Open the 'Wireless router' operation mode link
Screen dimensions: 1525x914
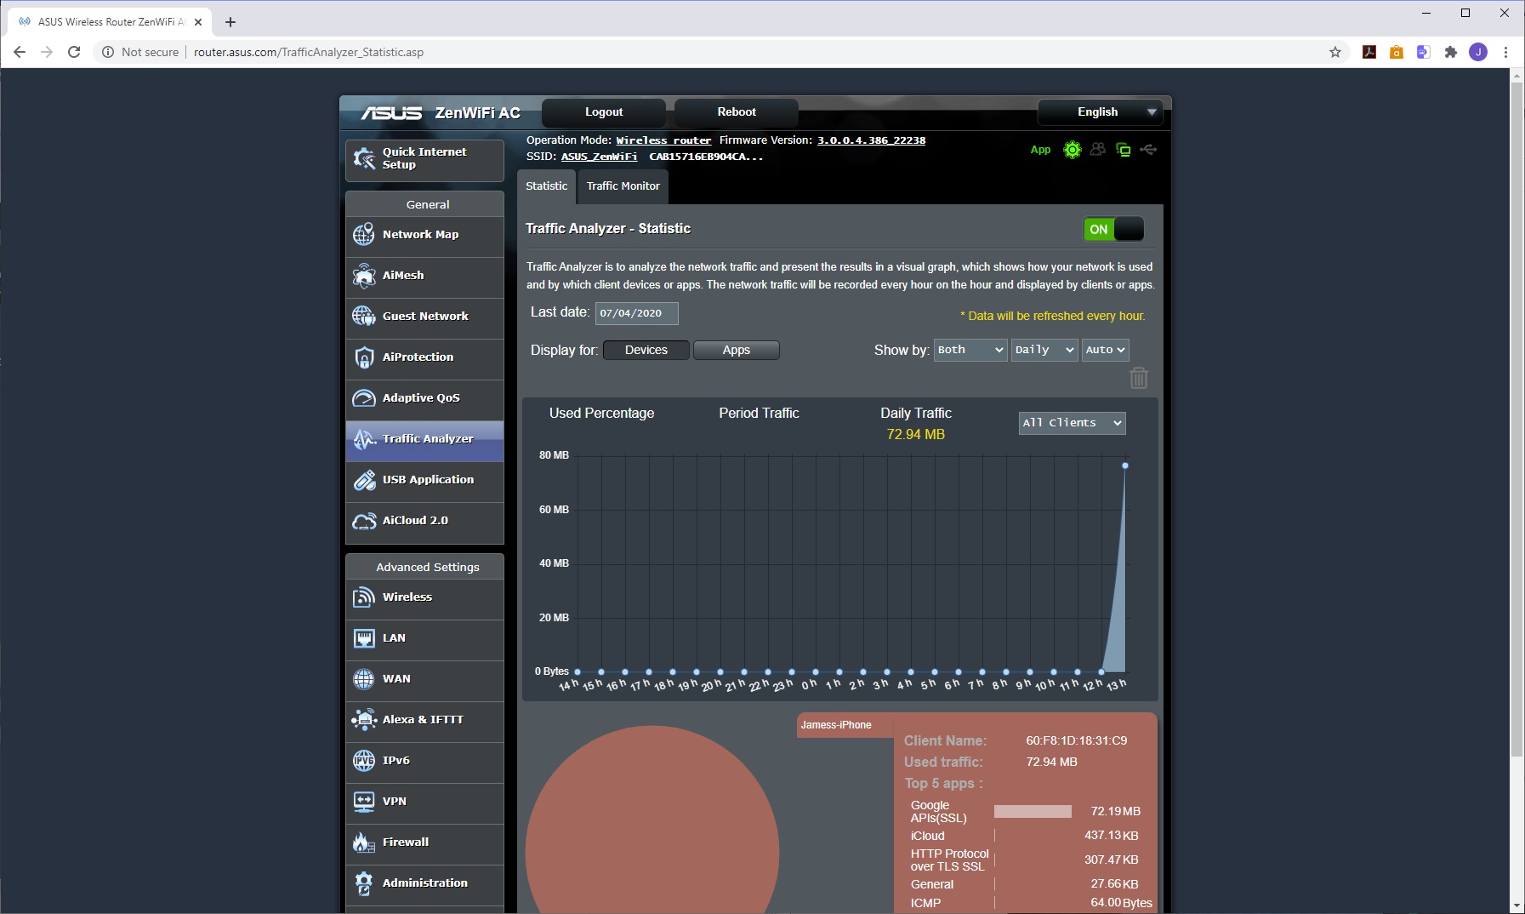pyautogui.click(x=663, y=140)
